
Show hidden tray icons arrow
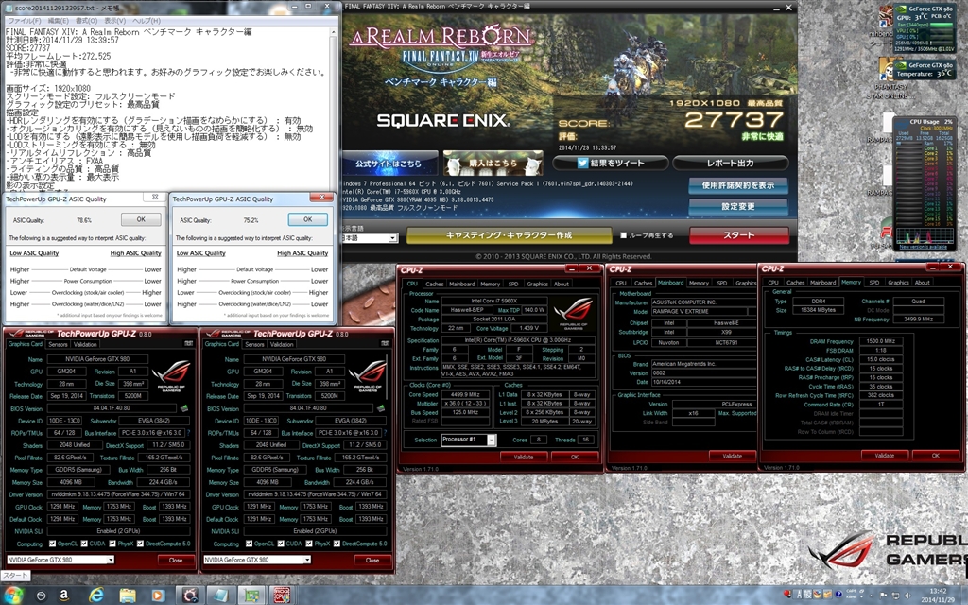871,596
